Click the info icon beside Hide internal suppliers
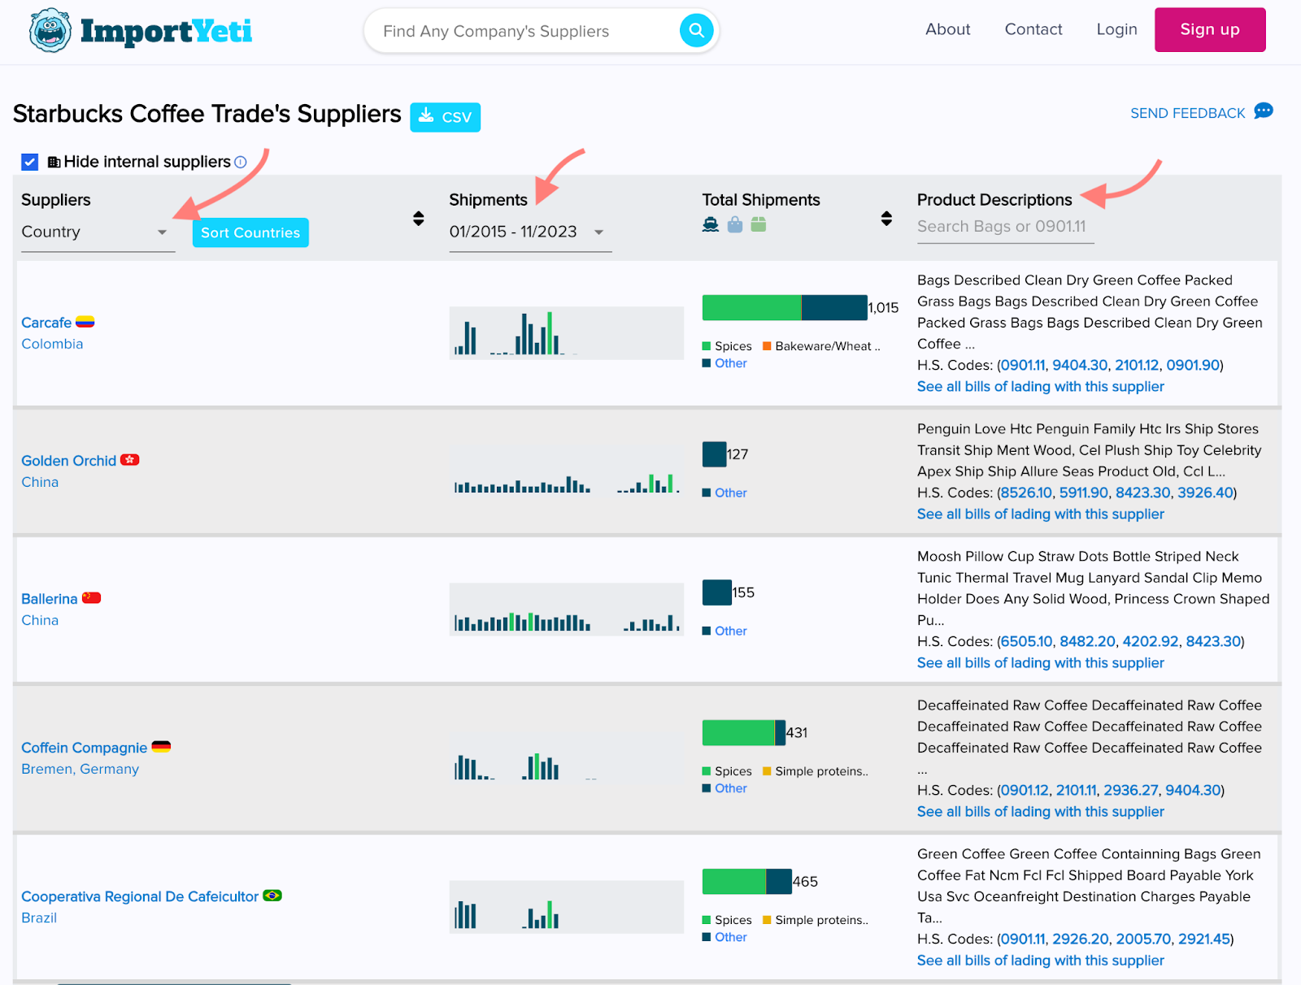Image resolution: width=1301 pixels, height=985 pixels. click(x=241, y=162)
